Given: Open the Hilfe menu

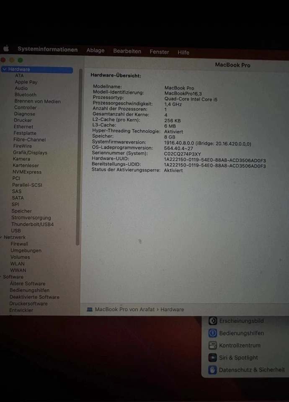Looking at the screenshot, I should pyautogui.click(x=183, y=52).
